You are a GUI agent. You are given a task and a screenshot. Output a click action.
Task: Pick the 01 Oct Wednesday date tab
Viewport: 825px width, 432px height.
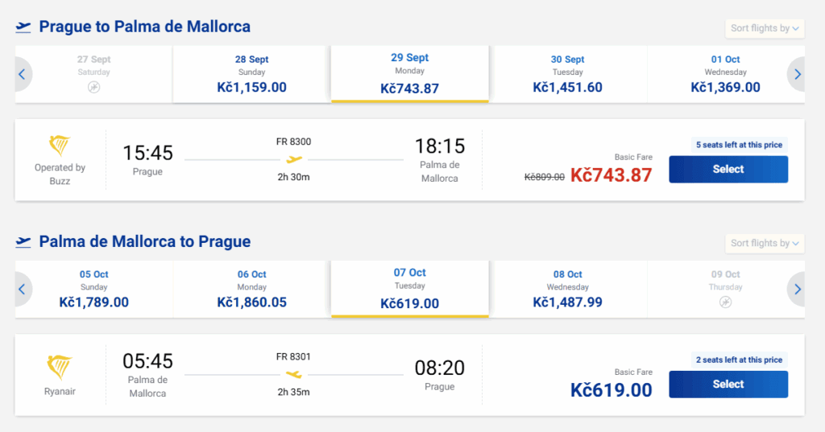click(725, 74)
